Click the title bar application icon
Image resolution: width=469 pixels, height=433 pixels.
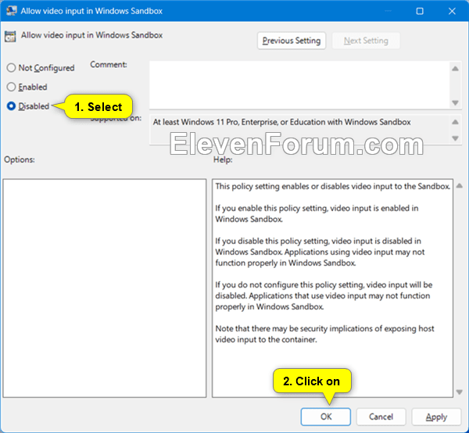[11, 11]
